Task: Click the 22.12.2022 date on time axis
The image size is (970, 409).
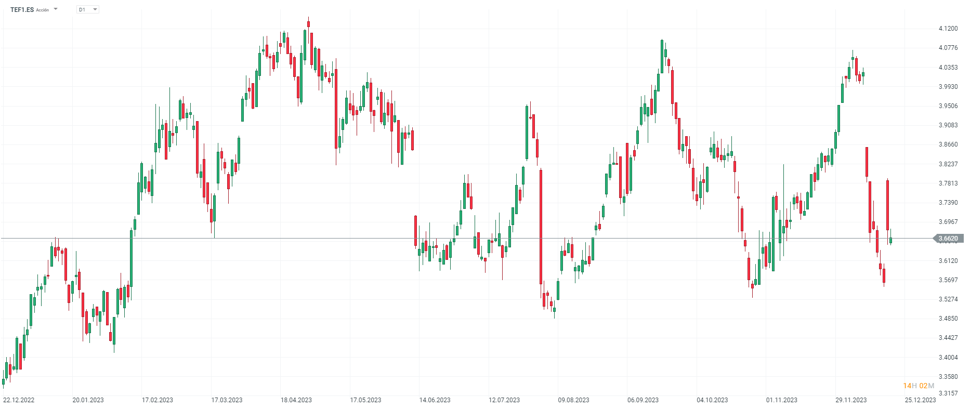Action: [x=19, y=400]
